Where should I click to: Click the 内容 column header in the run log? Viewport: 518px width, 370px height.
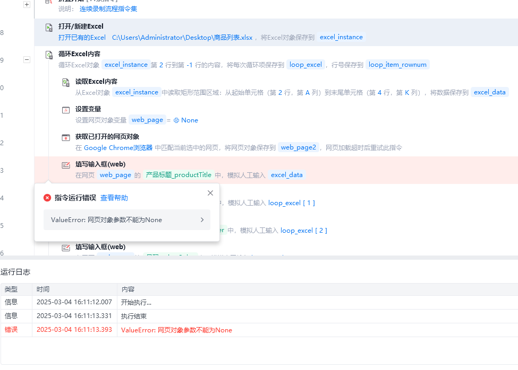(128, 289)
